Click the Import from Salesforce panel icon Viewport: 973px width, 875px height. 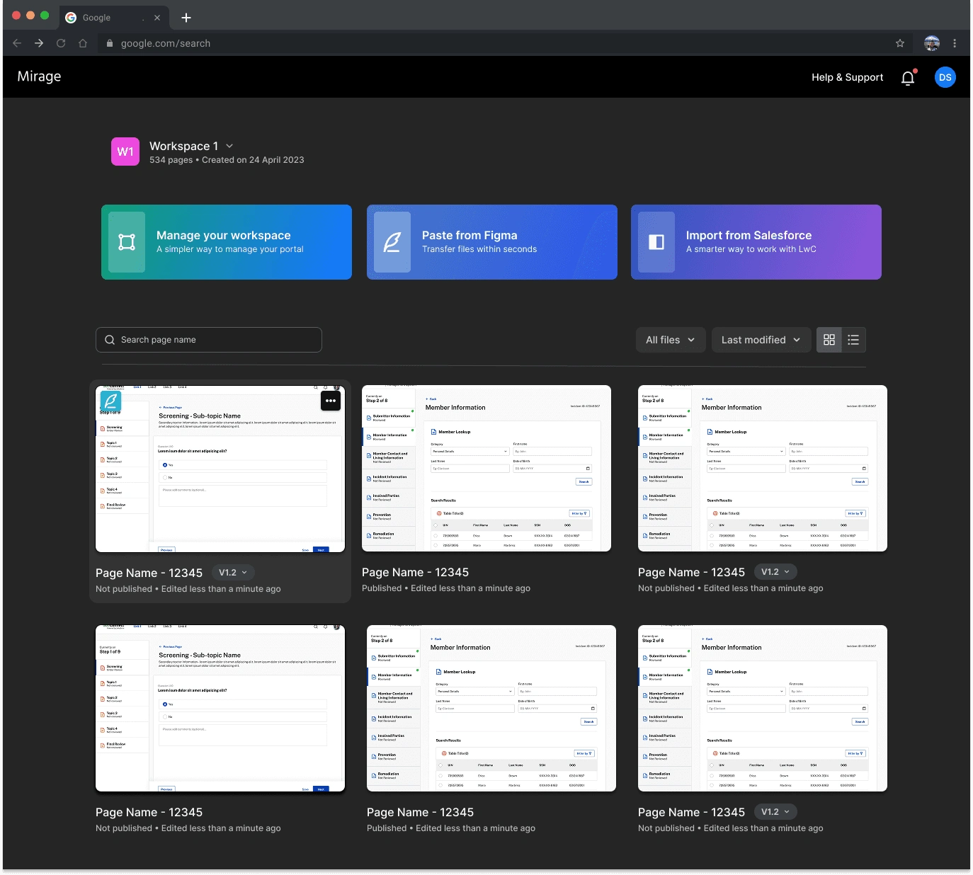click(656, 242)
